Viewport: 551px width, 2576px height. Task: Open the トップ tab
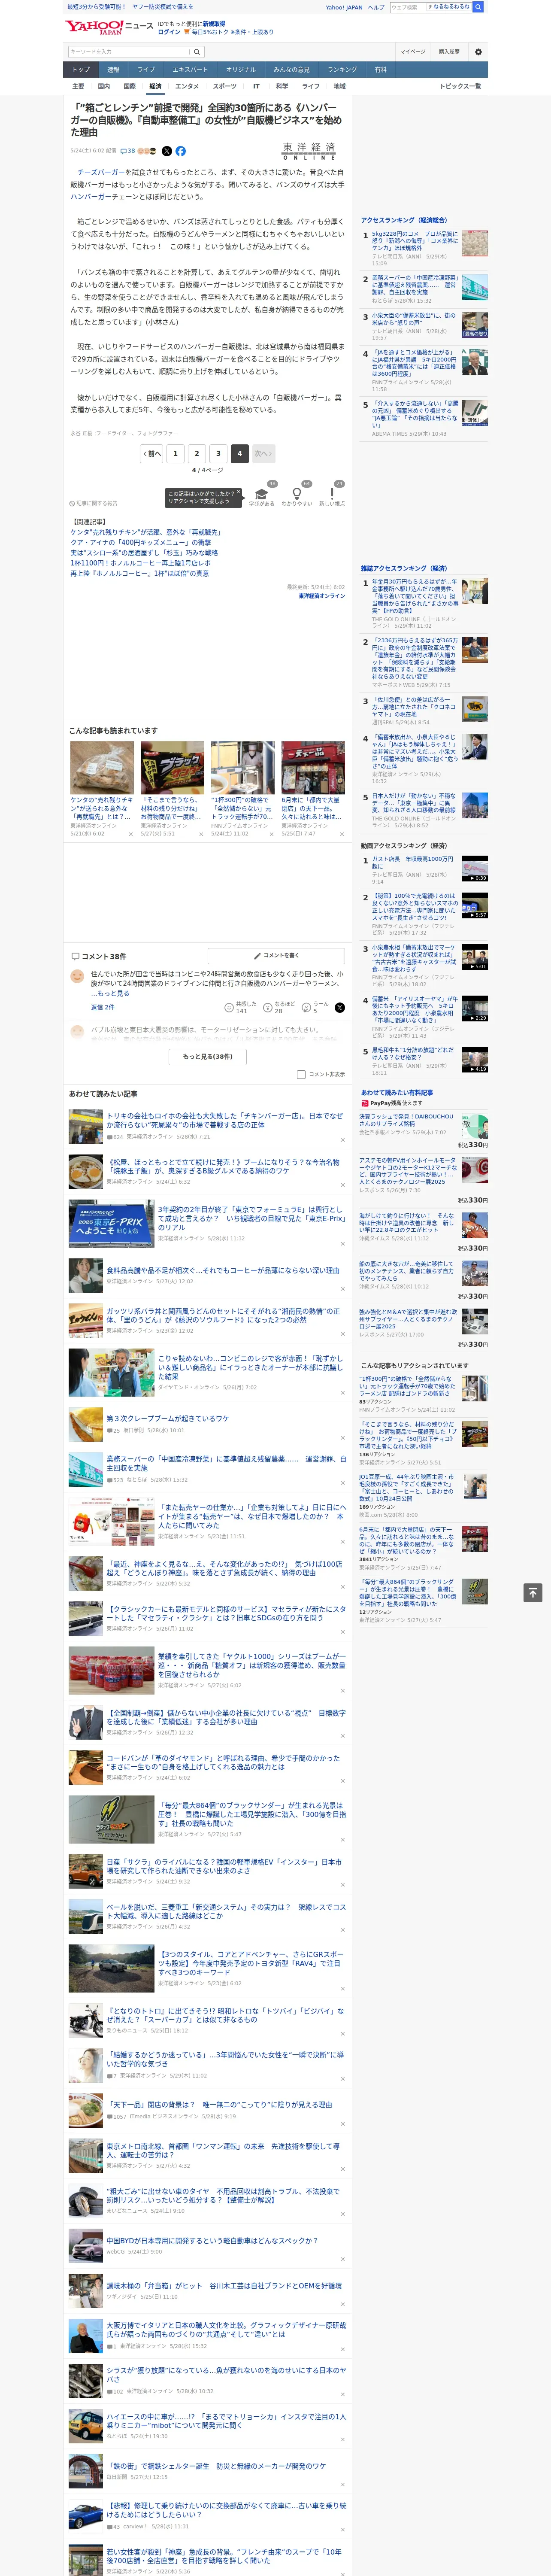[81, 70]
